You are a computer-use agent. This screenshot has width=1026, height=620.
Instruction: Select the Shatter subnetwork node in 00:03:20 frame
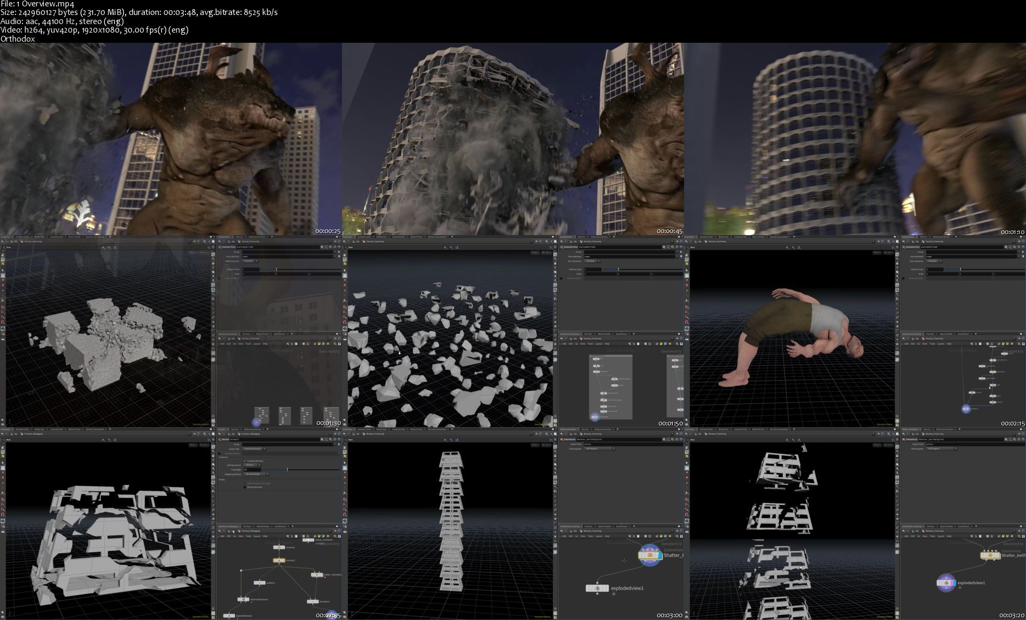click(990, 555)
